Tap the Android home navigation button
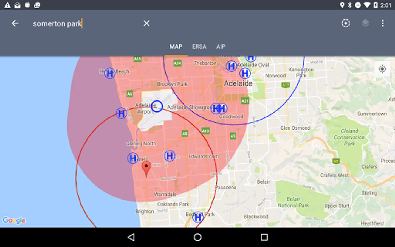Image resolution: width=395 pixels, height=247 pixels. [x=198, y=237]
